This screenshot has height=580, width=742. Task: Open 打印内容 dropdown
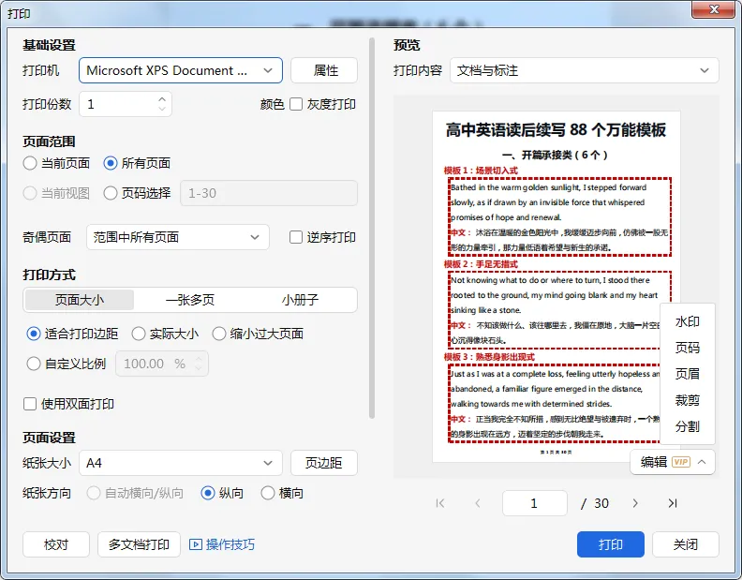tap(585, 70)
